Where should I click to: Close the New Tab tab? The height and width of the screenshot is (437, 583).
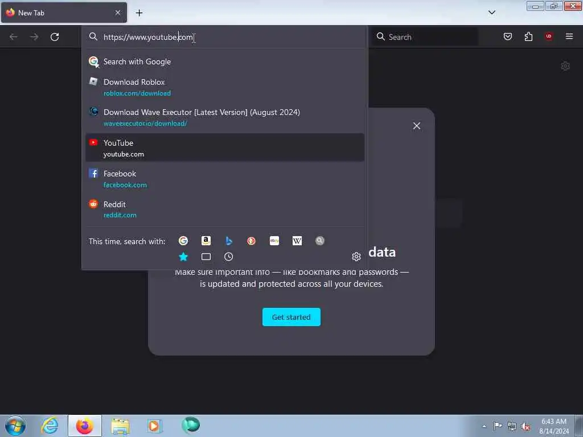point(118,13)
